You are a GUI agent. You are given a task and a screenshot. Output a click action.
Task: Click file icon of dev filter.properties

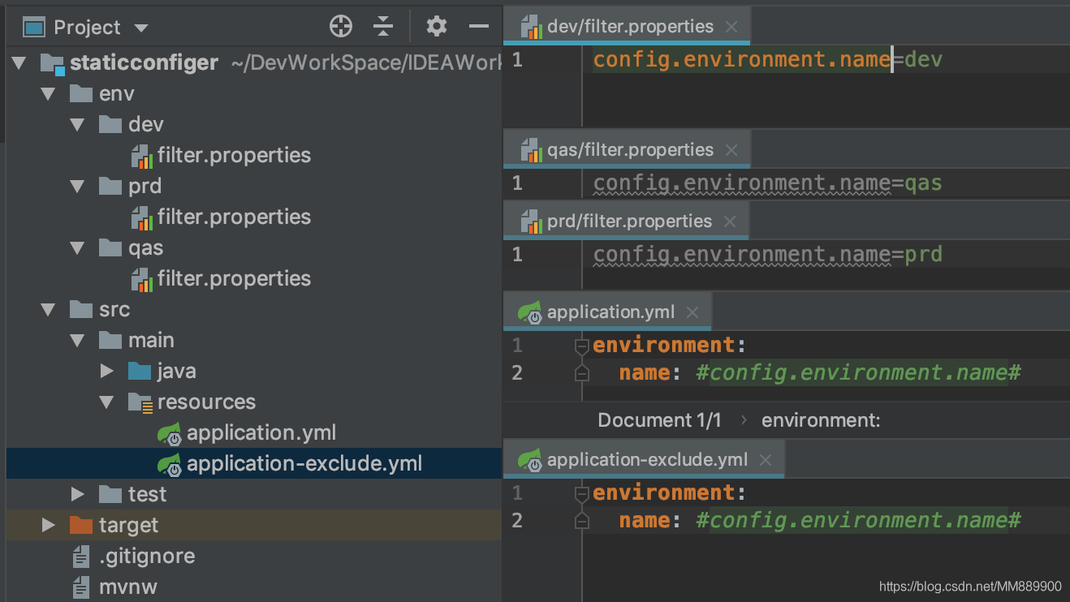(x=142, y=156)
